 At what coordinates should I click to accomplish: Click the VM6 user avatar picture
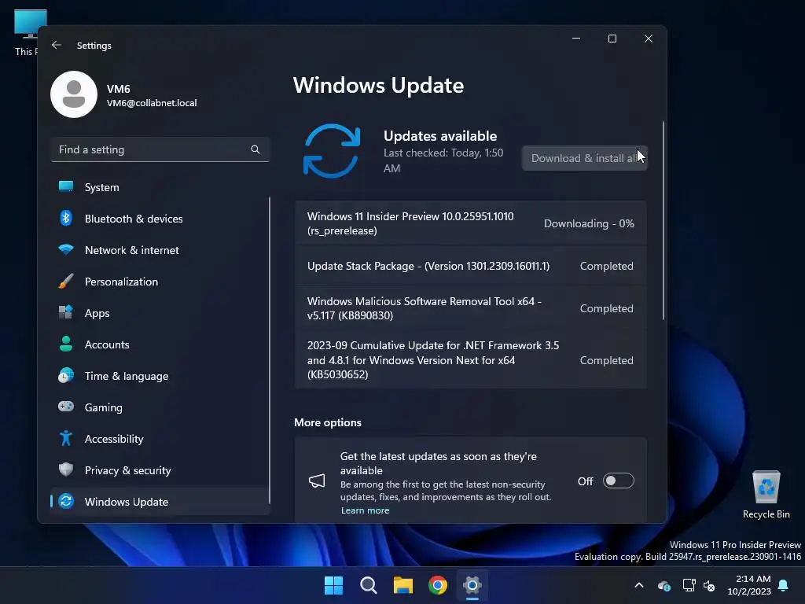74,94
